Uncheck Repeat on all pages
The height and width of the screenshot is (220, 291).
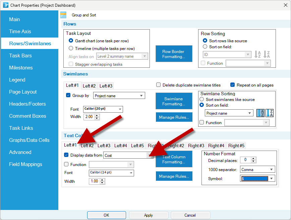click(232, 85)
